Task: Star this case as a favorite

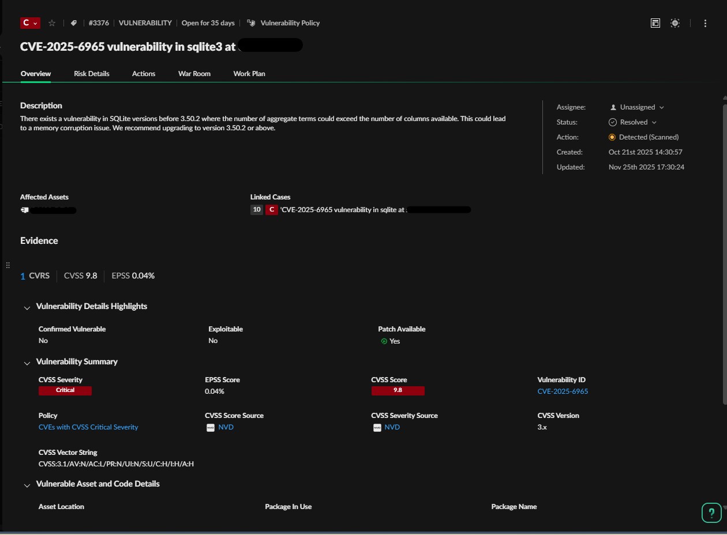Action: 52,23
